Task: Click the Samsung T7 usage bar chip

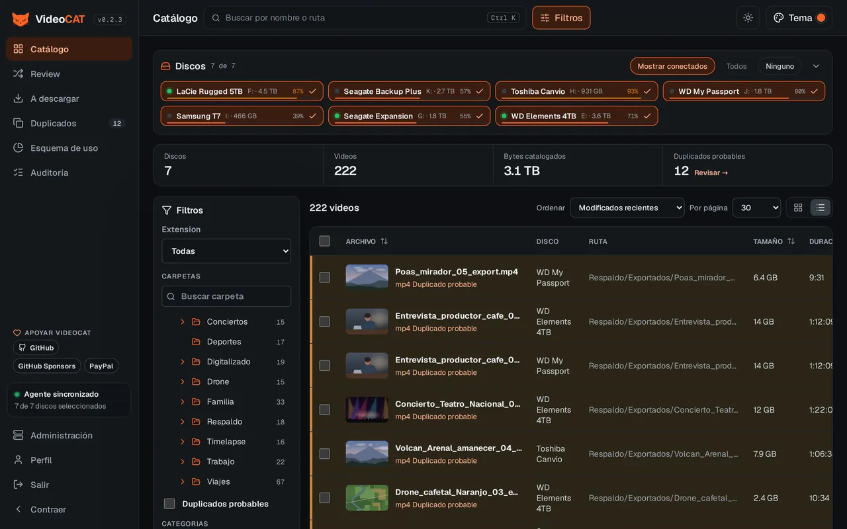Action: [x=242, y=116]
